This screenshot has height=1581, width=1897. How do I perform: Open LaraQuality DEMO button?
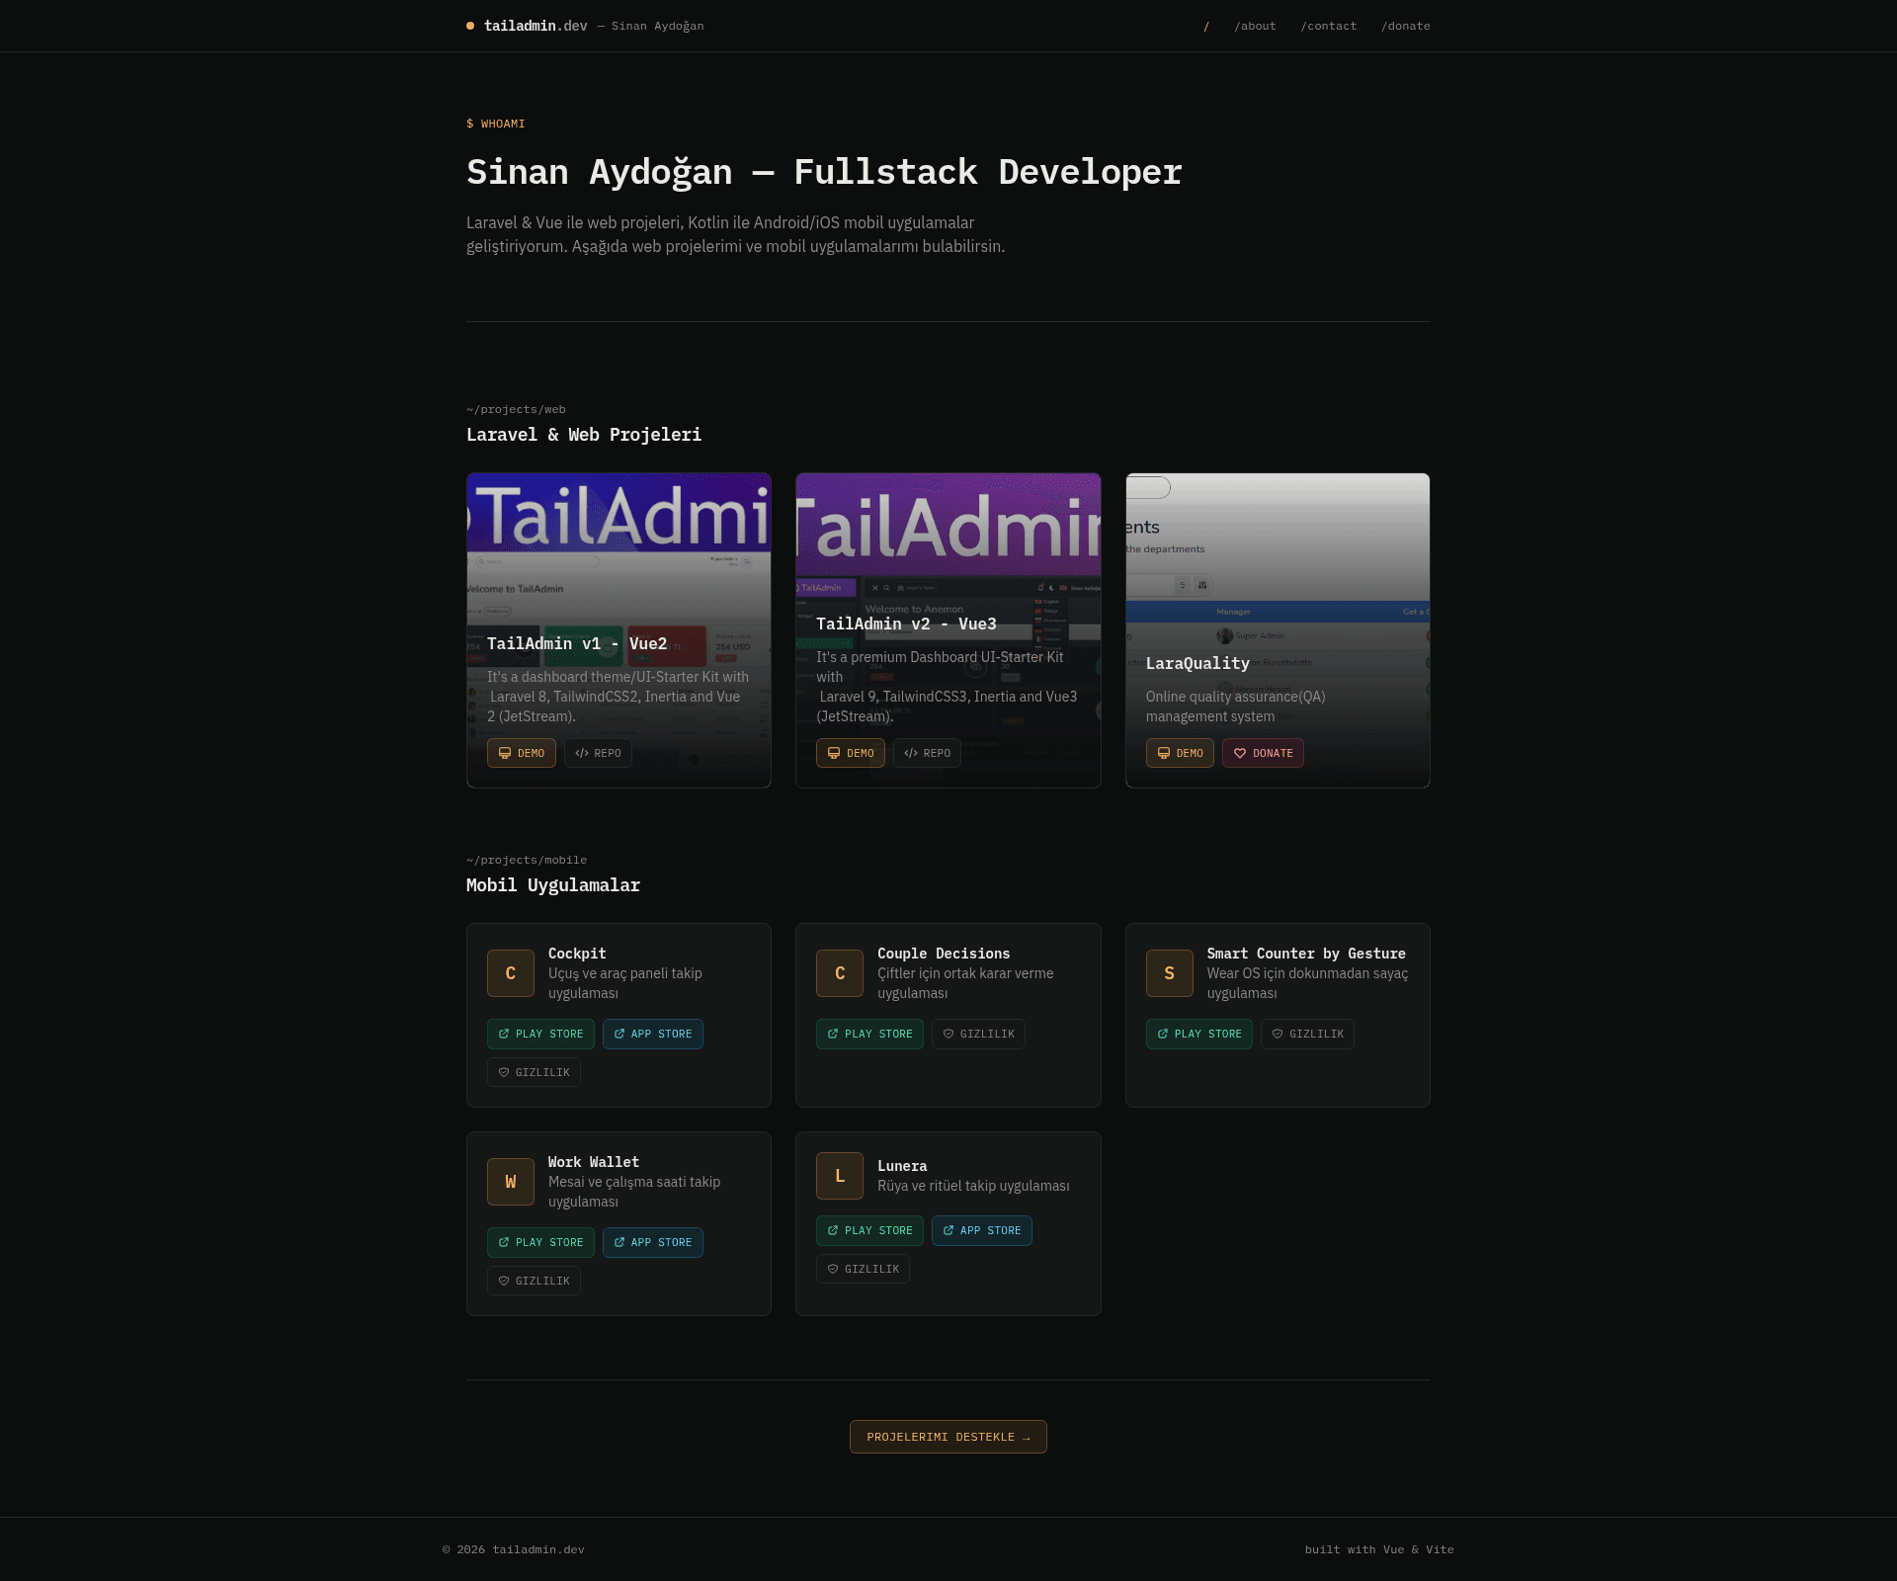click(x=1180, y=753)
